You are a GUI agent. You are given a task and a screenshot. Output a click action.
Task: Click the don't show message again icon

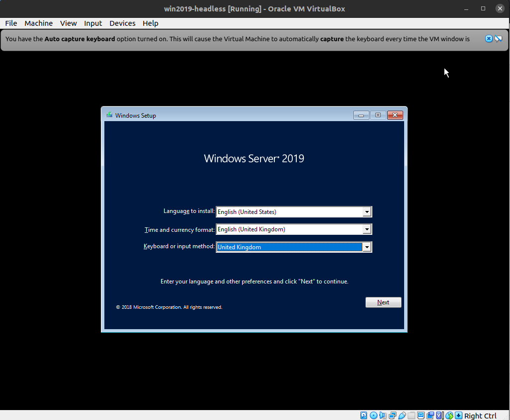[x=499, y=39]
